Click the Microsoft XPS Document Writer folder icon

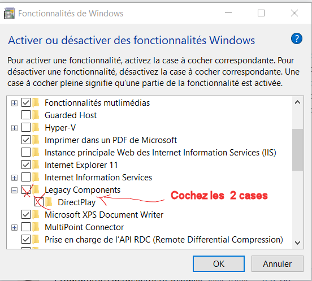point(36,215)
